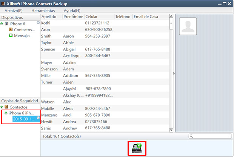Click the Contactos address book icon under iPhone 6
The width and height of the screenshot is (234, 157).
(x=11, y=29)
